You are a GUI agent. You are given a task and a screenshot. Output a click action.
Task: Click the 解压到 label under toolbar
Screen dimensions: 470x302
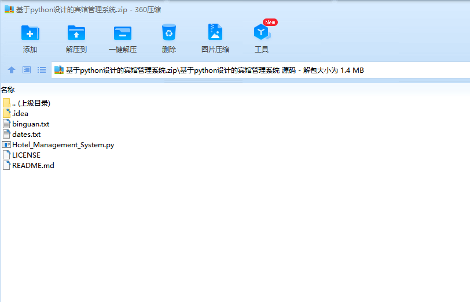coord(76,49)
